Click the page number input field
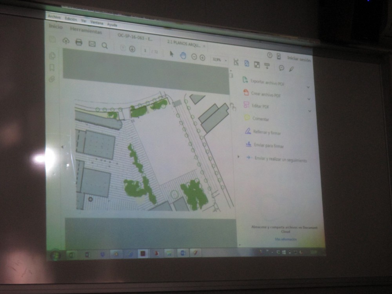 (145, 51)
